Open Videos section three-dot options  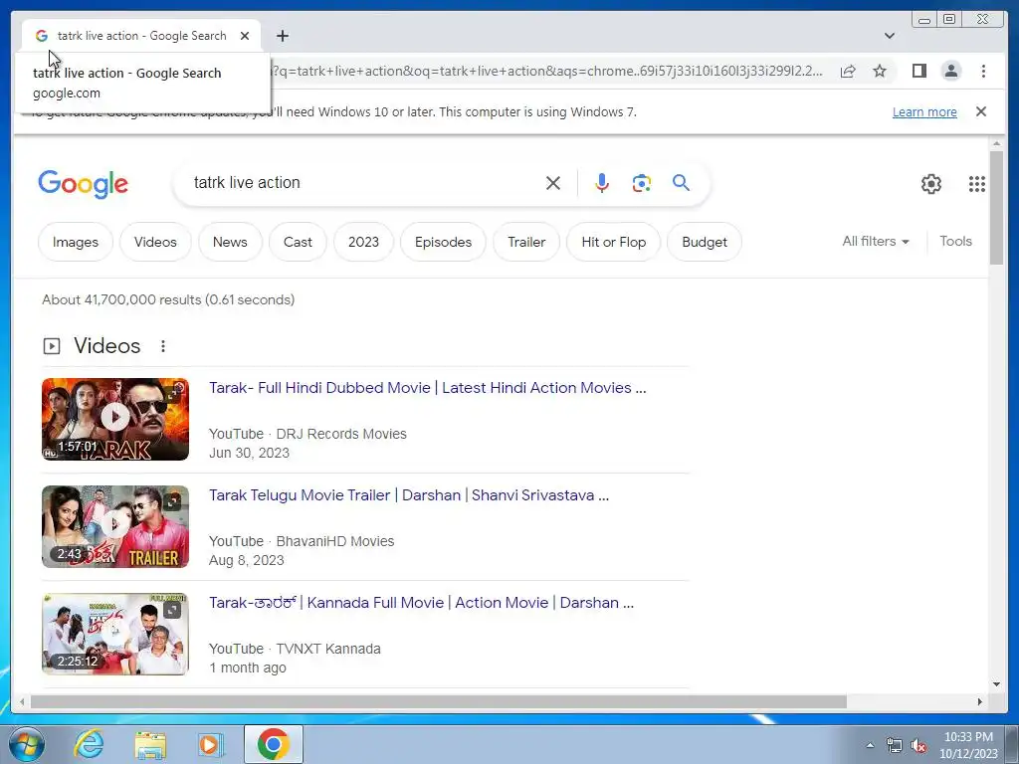pos(163,346)
